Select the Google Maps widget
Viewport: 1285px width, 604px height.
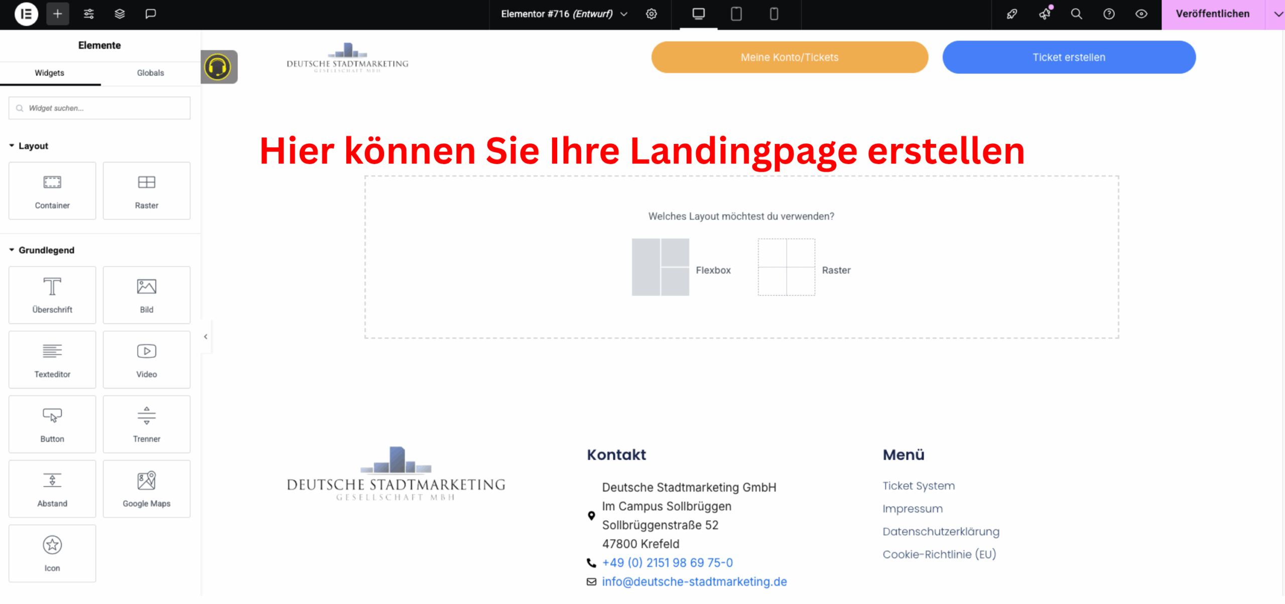pyautogui.click(x=146, y=488)
